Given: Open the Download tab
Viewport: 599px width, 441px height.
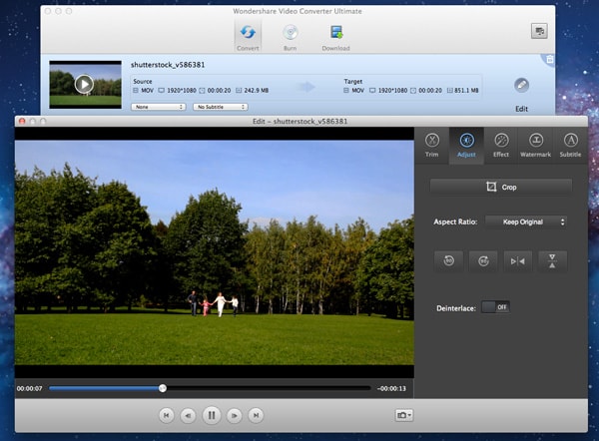Looking at the screenshot, I should click(x=335, y=36).
